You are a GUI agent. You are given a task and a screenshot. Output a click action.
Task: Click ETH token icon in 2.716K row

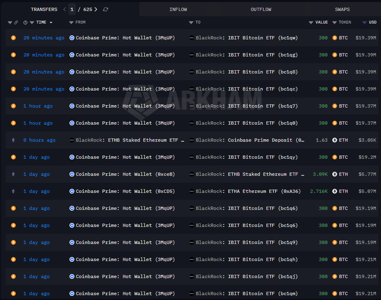tap(334, 191)
